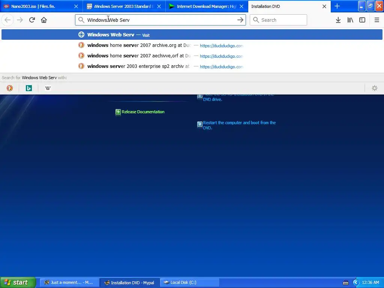Open the hamburger application menu
384x288 pixels.
click(x=376, y=20)
